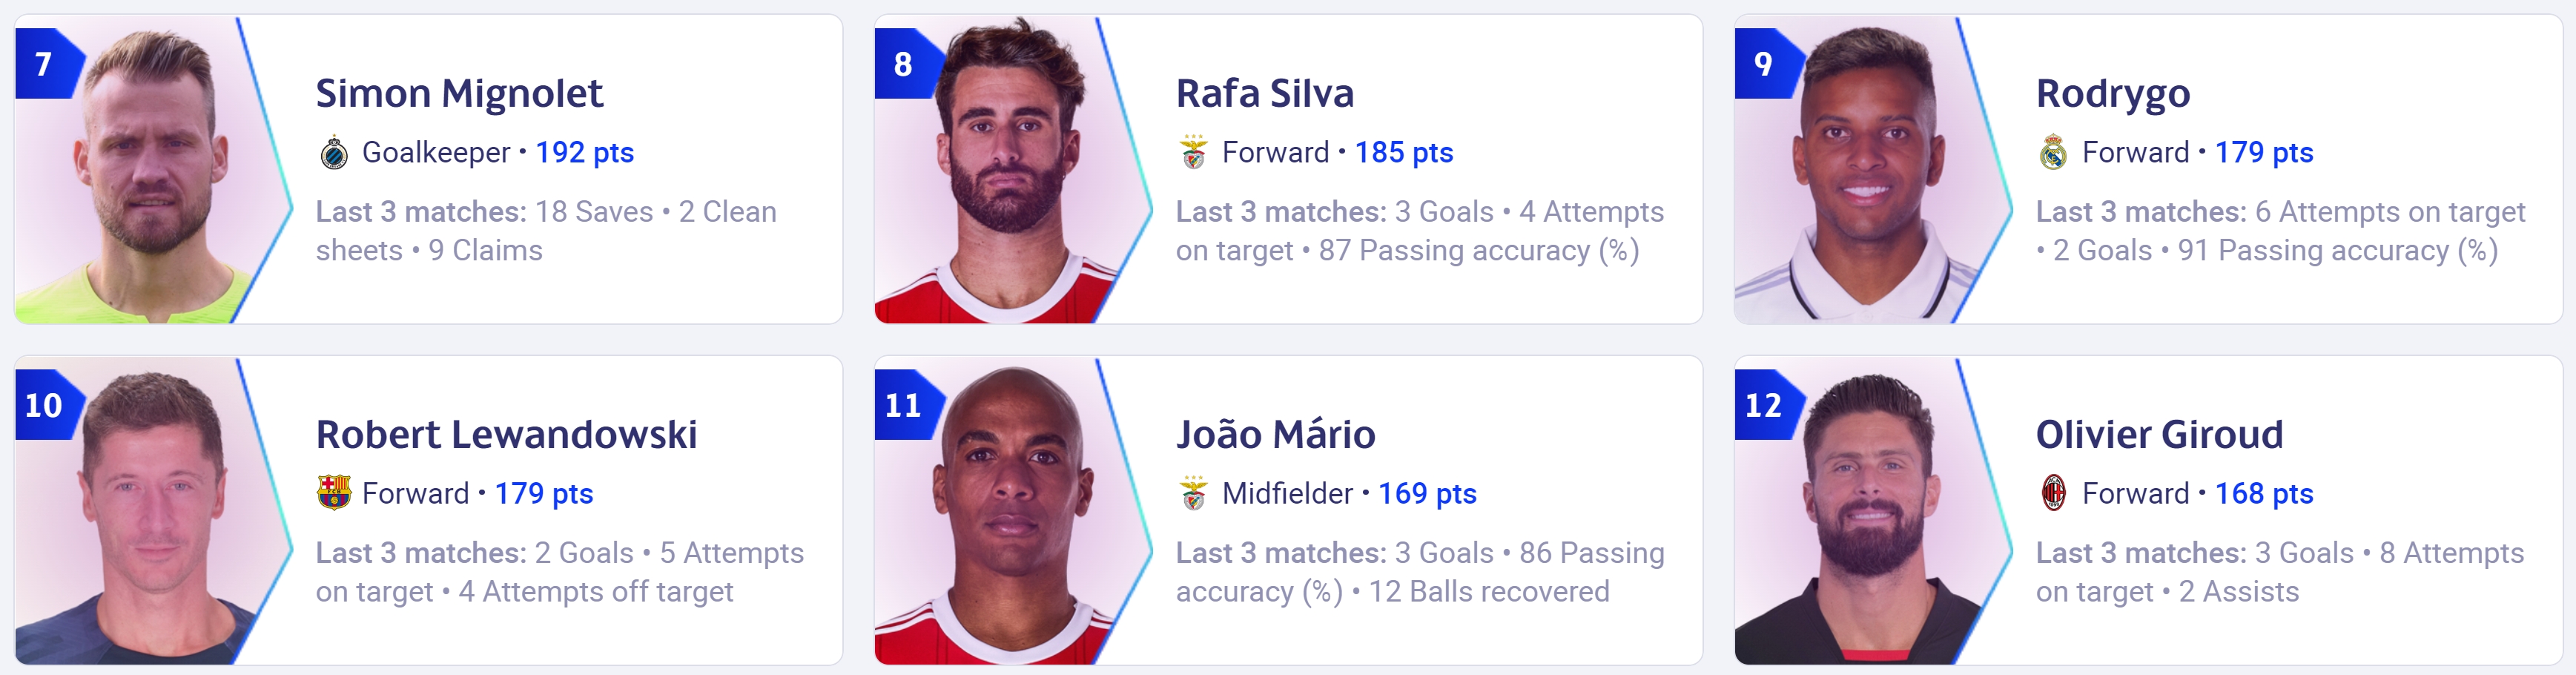This screenshot has height=675, width=2576.
Task: Select the Rodrygo name heading
Action: pos(2113,94)
